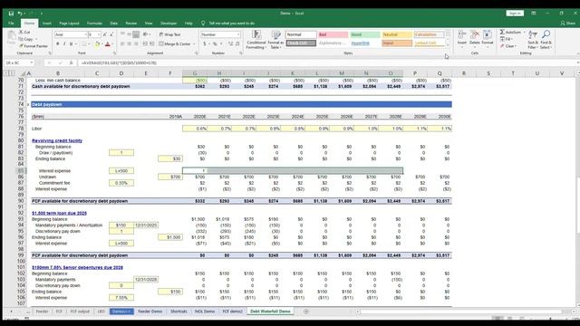Switch to the Page Layout ribbon tab

coord(69,24)
